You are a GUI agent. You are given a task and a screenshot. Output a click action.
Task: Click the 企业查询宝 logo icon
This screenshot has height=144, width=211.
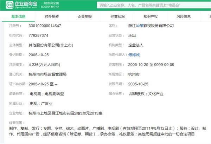tap(9, 5)
